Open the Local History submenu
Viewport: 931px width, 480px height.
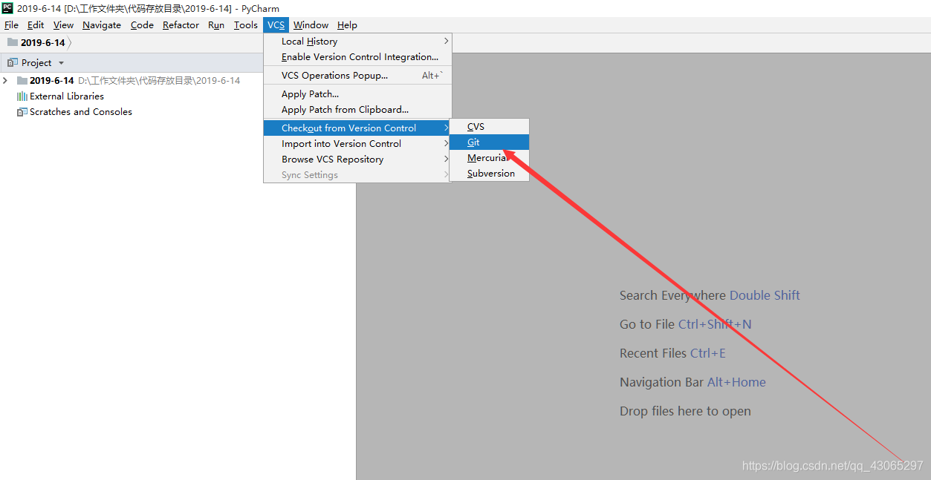[357, 42]
